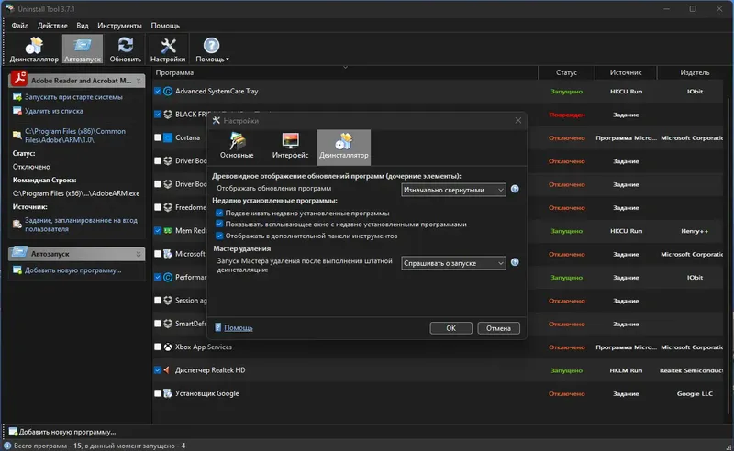Open the C:\Program Files (x86)\Common path link
The image size is (734, 451).
pyautogui.click(x=75, y=135)
